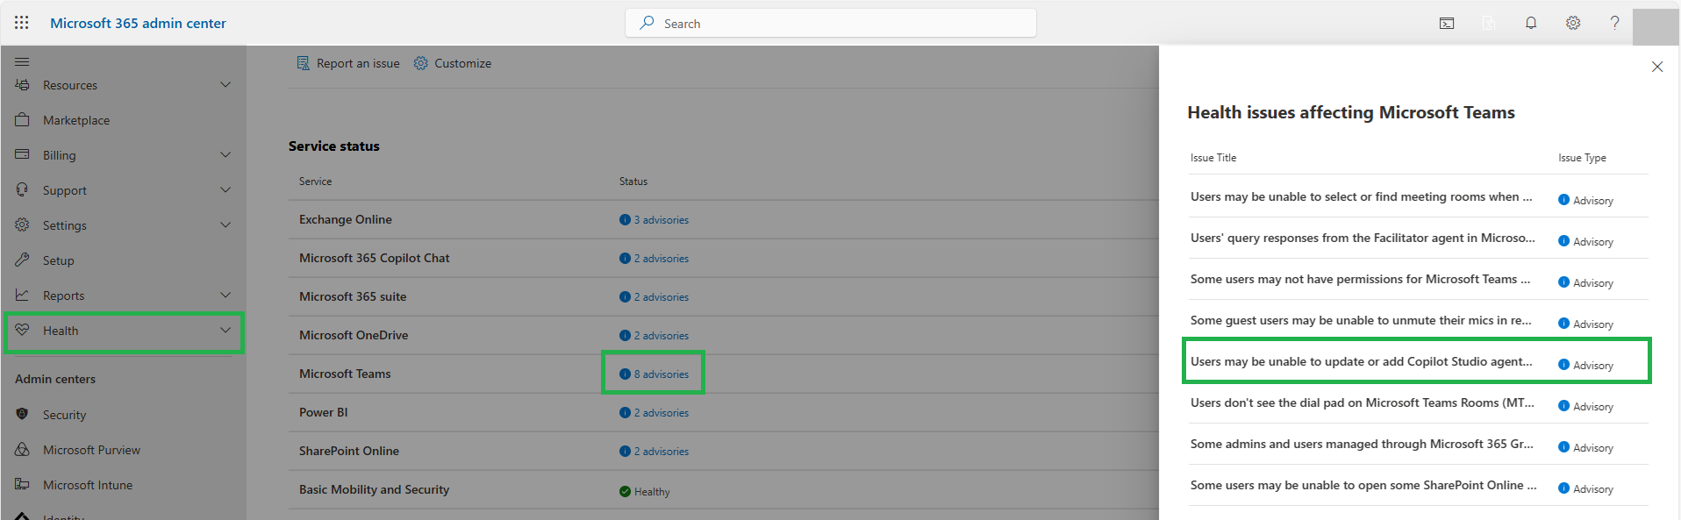The height and width of the screenshot is (520, 1681).
Task: Expand the Support menu chevron
Action: coord(225,190)
